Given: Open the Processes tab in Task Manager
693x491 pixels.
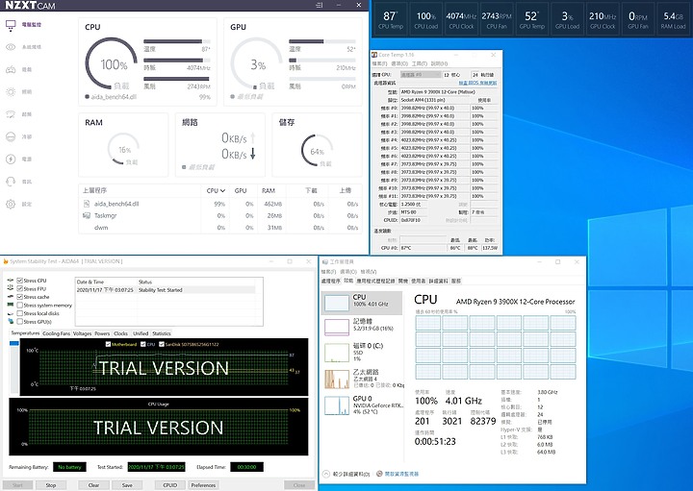Looking at the screenshot, I should coord(330,281).
